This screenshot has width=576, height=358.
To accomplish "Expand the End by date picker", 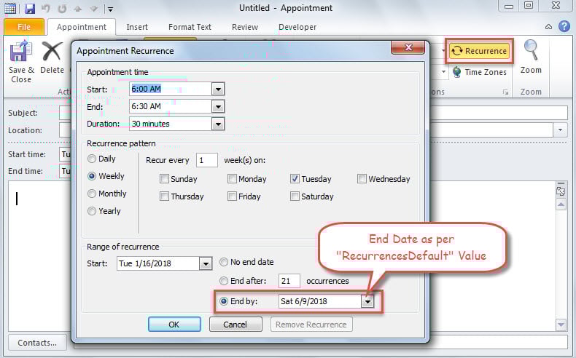I will point(367,301).
